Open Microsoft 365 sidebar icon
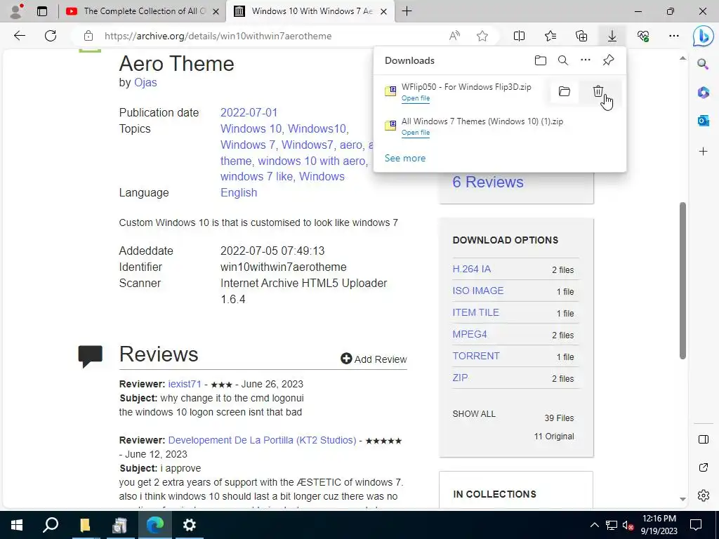 (703, 93)
